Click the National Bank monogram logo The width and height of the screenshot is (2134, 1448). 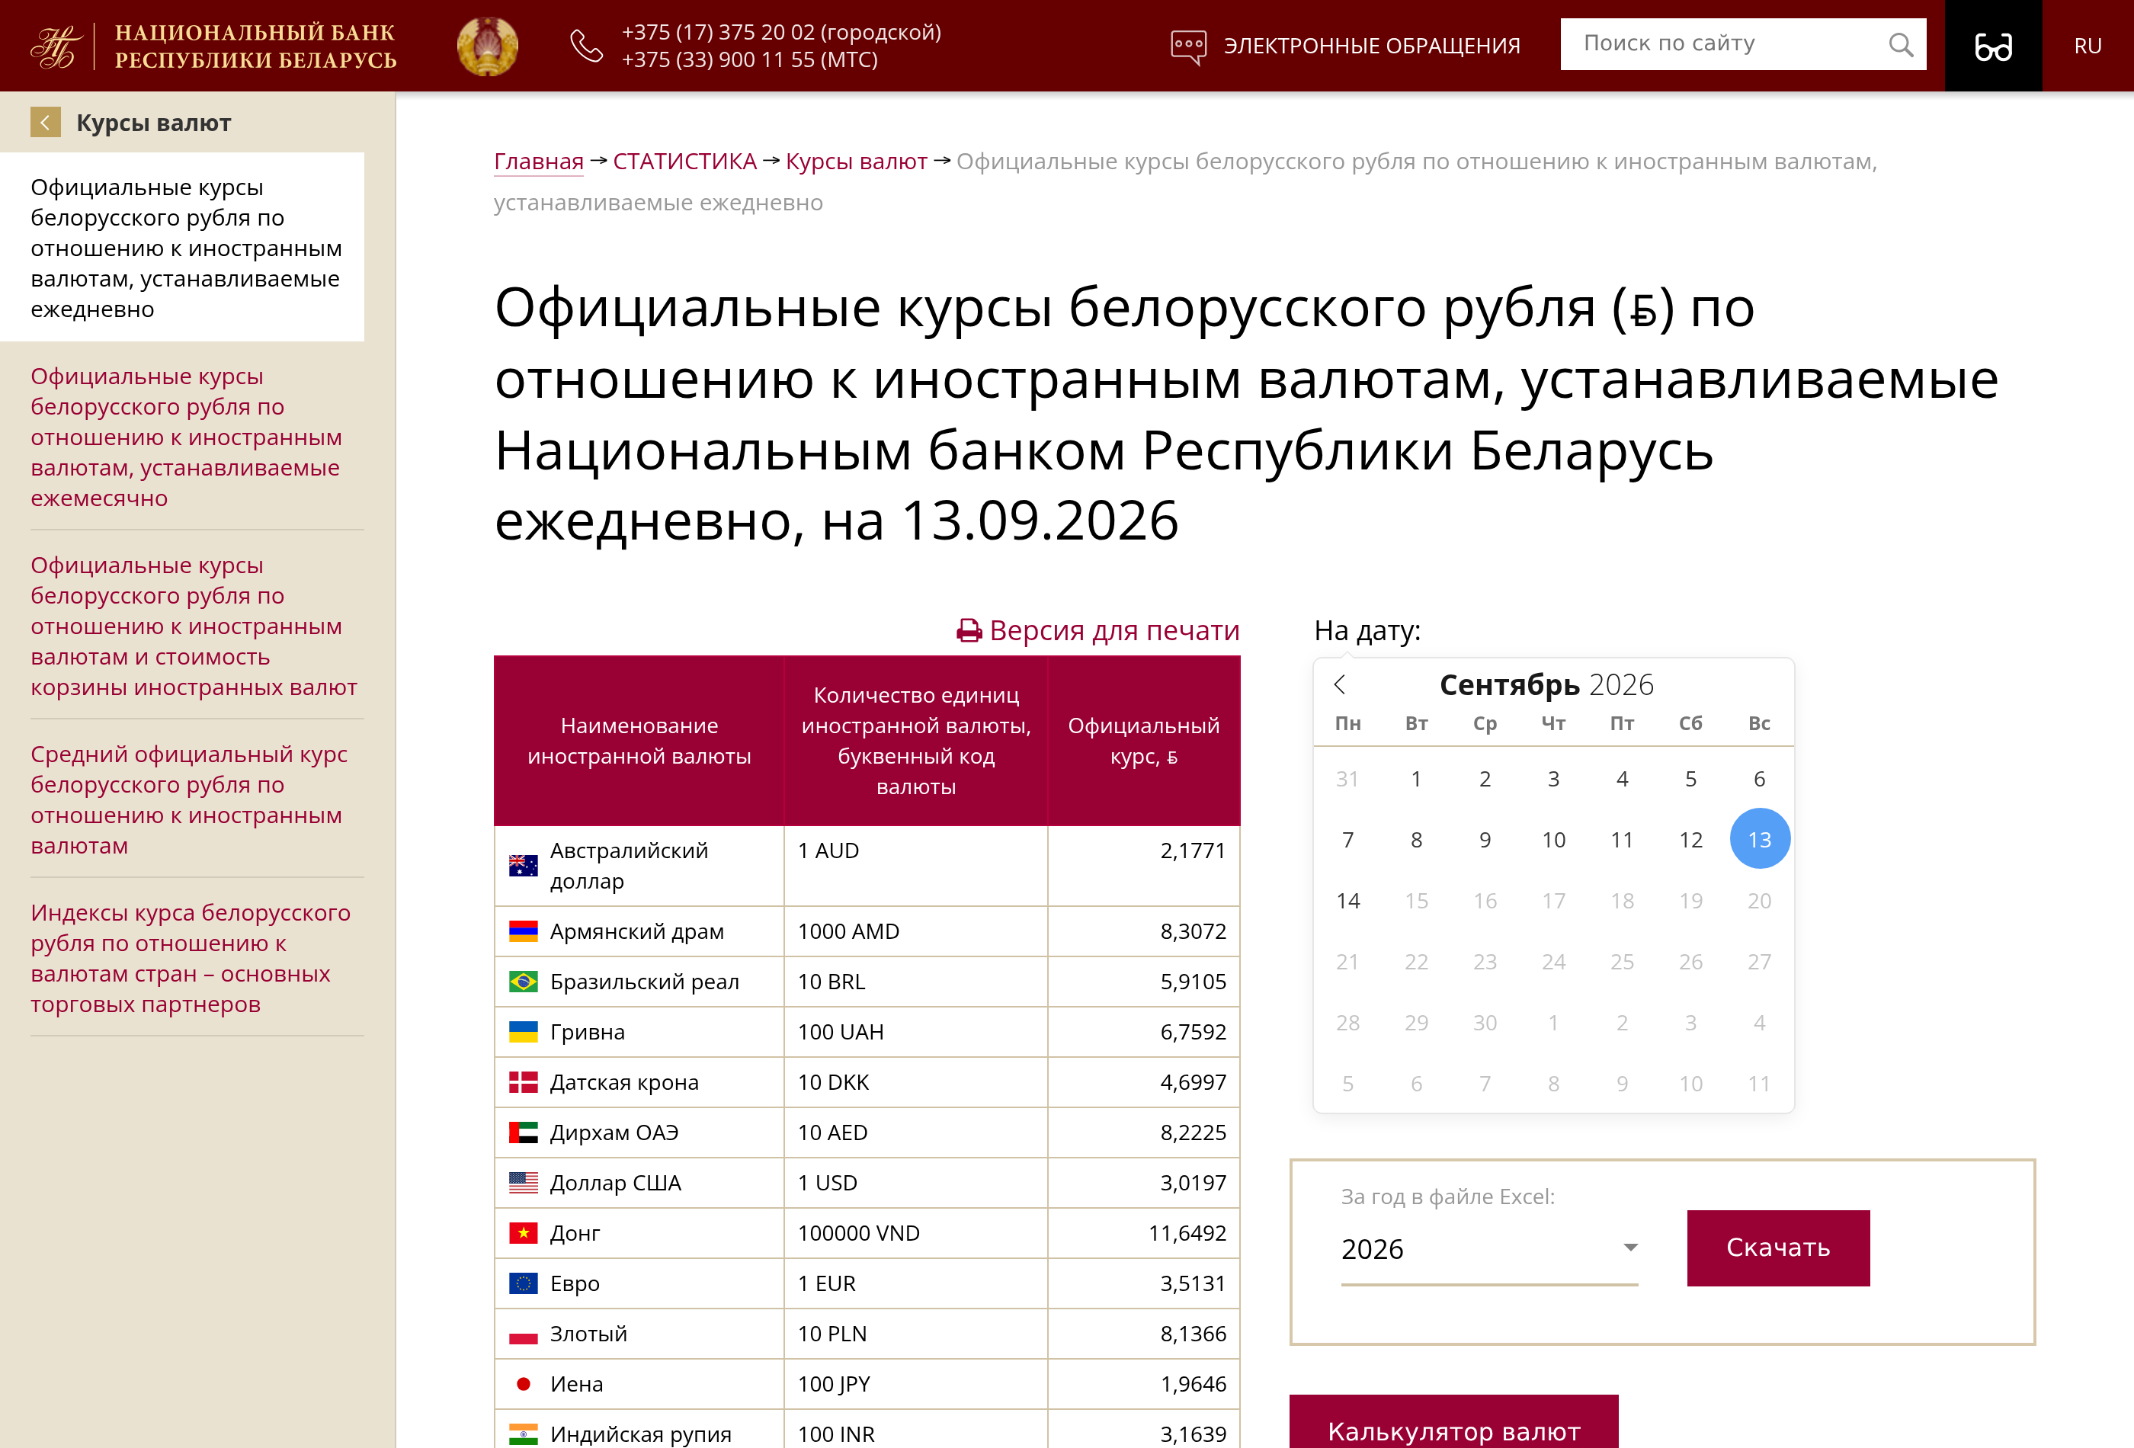(56, 46)
